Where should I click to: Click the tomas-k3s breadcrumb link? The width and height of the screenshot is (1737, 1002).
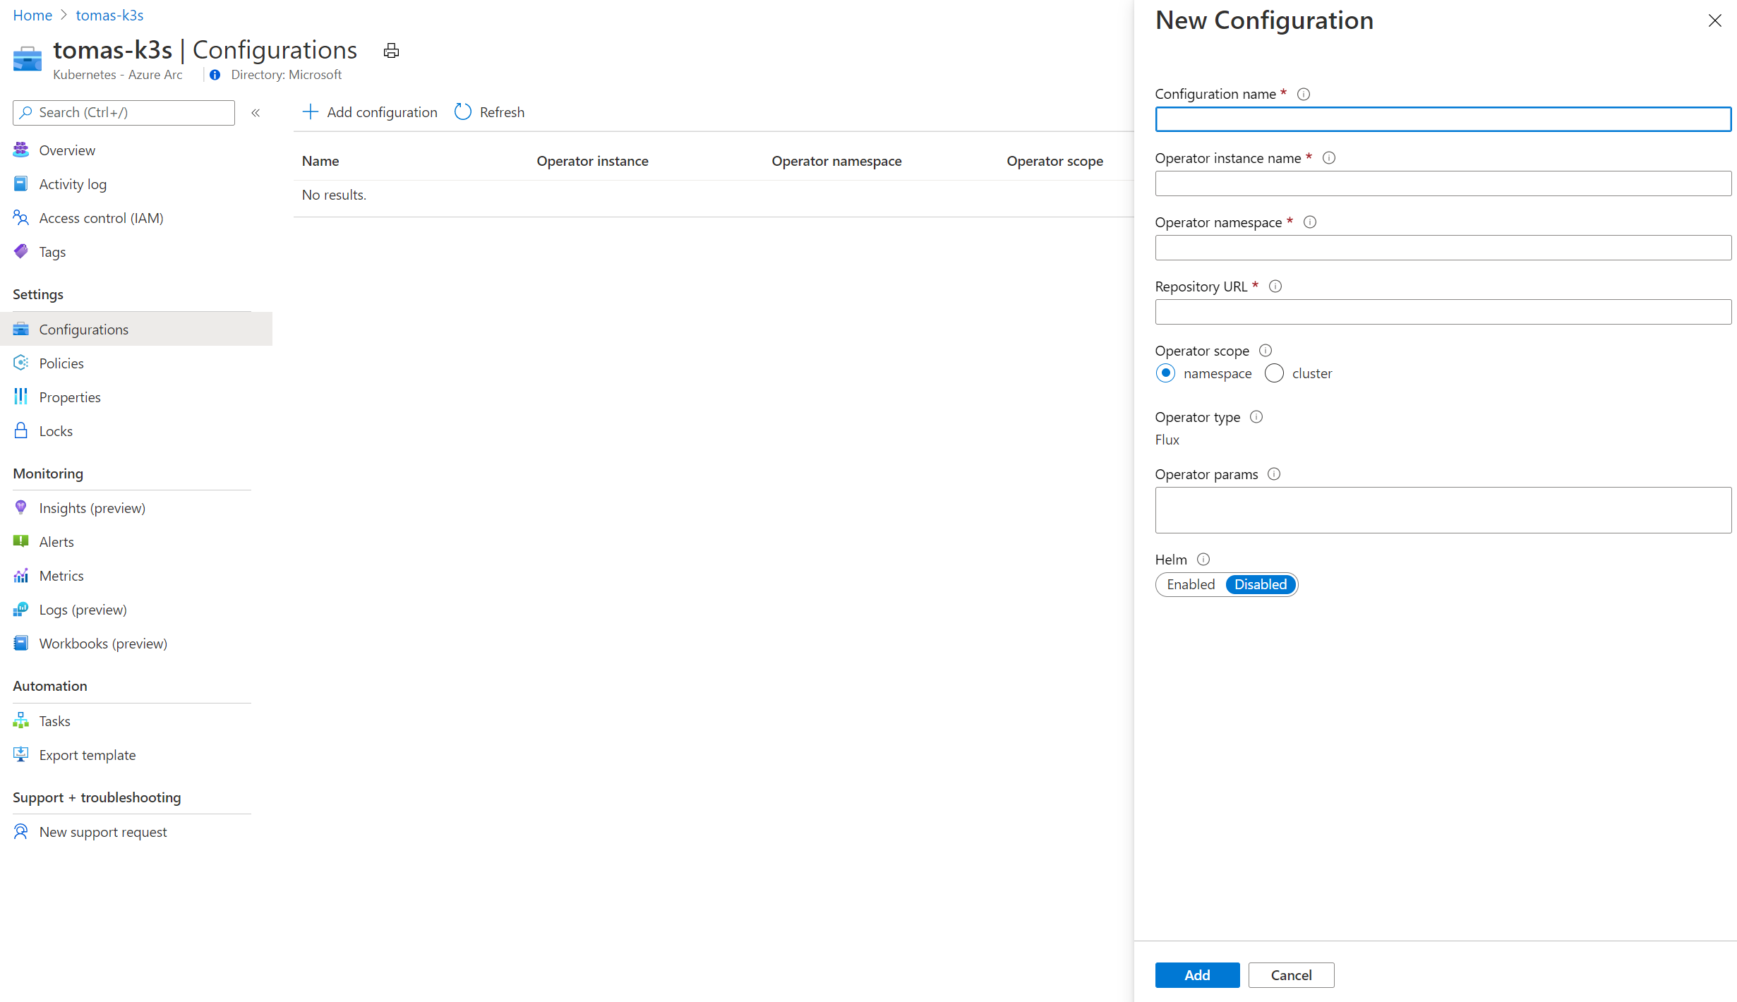click(109, 16)
